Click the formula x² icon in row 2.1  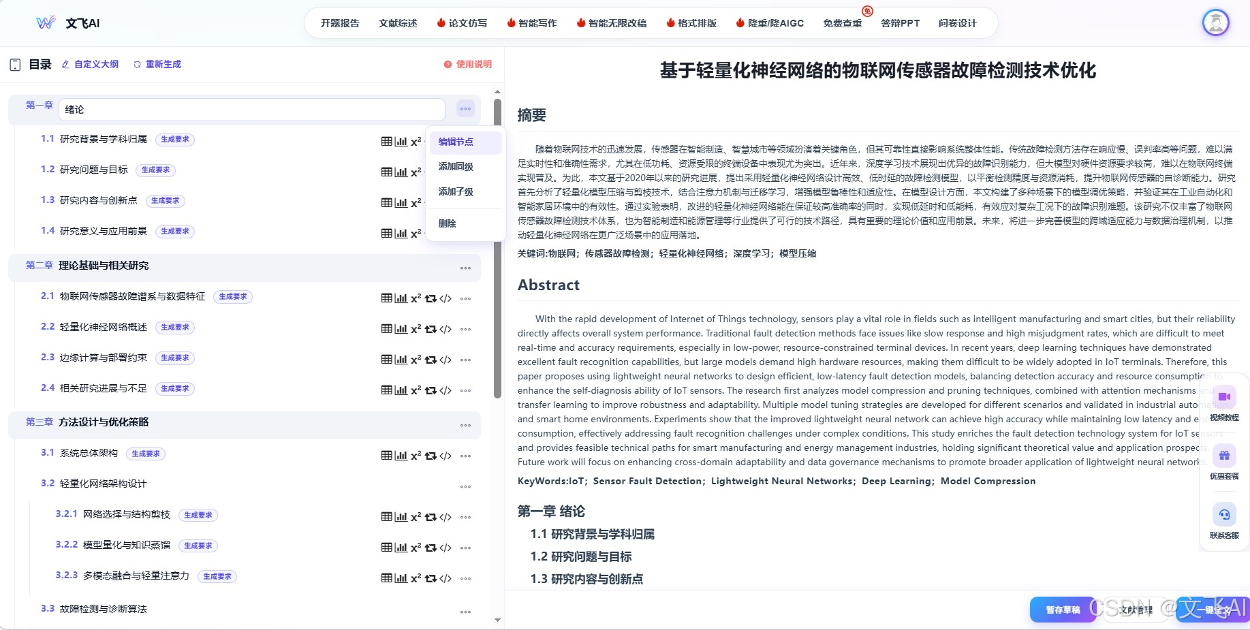[416, 298]
